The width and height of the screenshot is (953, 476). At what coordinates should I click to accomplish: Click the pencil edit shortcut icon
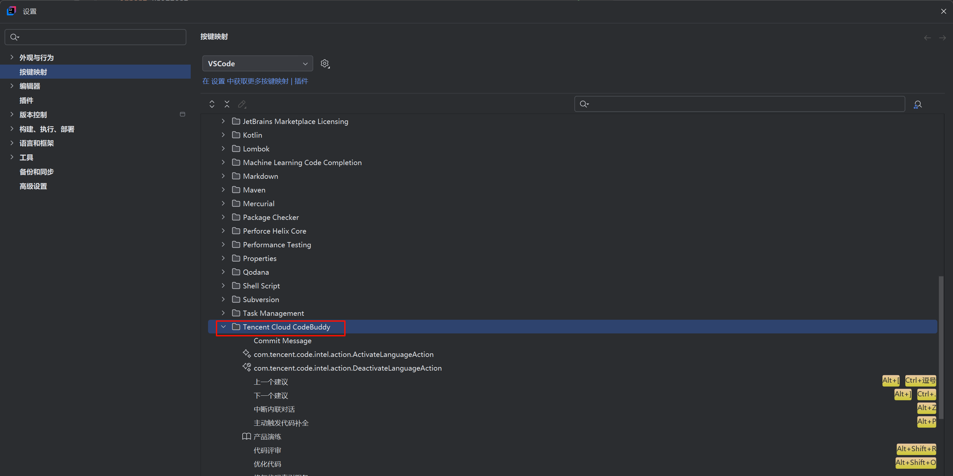point(242,104)
